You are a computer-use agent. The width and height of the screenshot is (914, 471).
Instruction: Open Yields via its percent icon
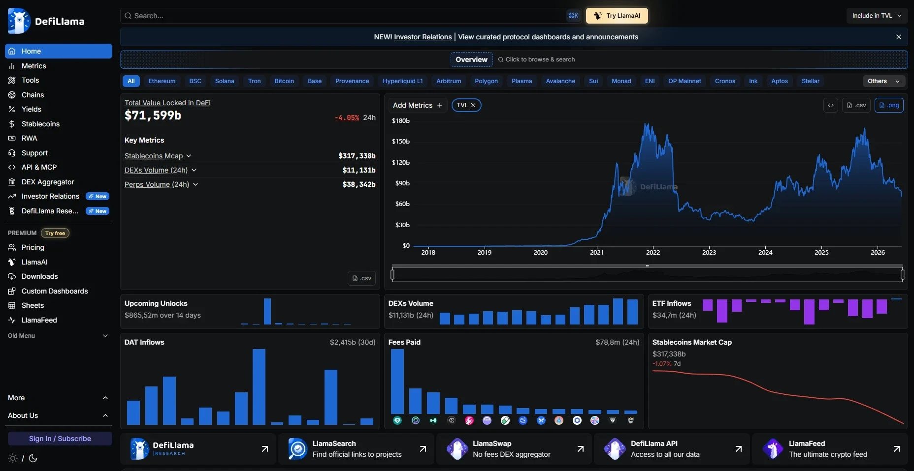pos(12,109)
